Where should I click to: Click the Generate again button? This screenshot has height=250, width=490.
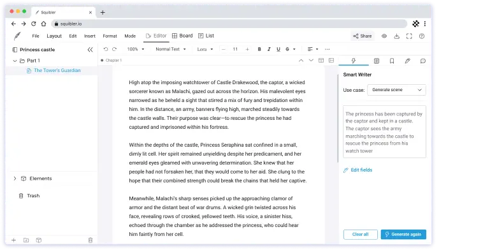(x=403, y=234)
